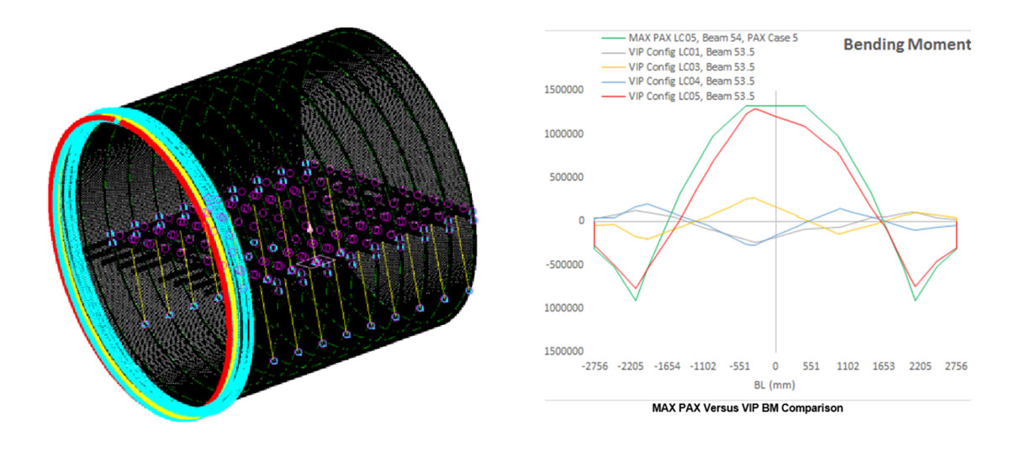Screen dimensions: 1009x462
Task: Select the 0 tick label on the X axis
Action: pyautogui.click(x=775, y=367)
